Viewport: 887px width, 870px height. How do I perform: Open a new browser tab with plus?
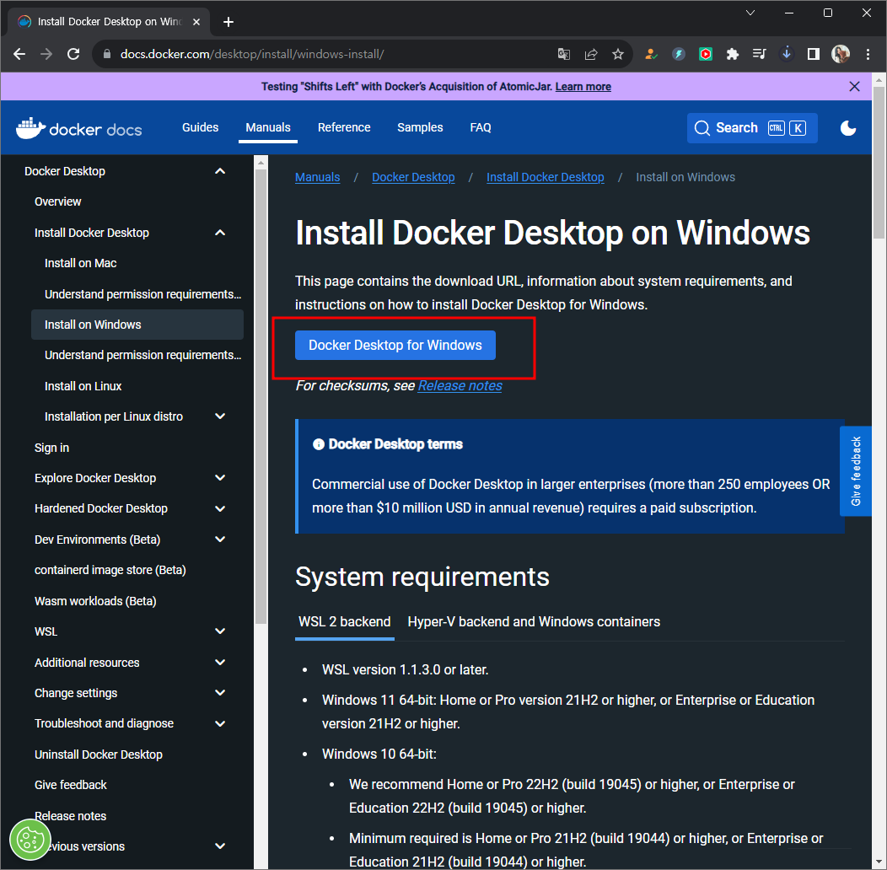coord(228,21)
